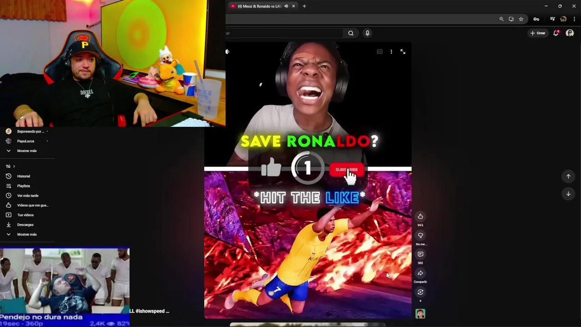Select the Messi & Ronaldo browser tab
Screen dimensions: 581x327
tap(259, 6)
